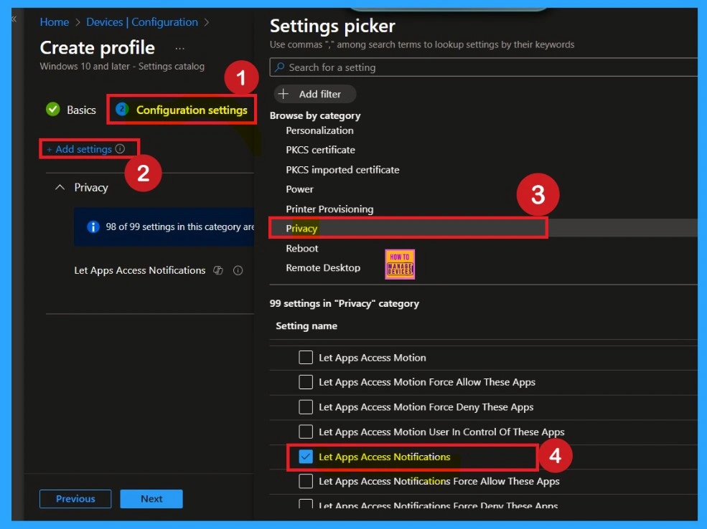Select the Privacy category in the browse list
The image size is (707, 529).
pyautogui.click(x=301, y=228)
